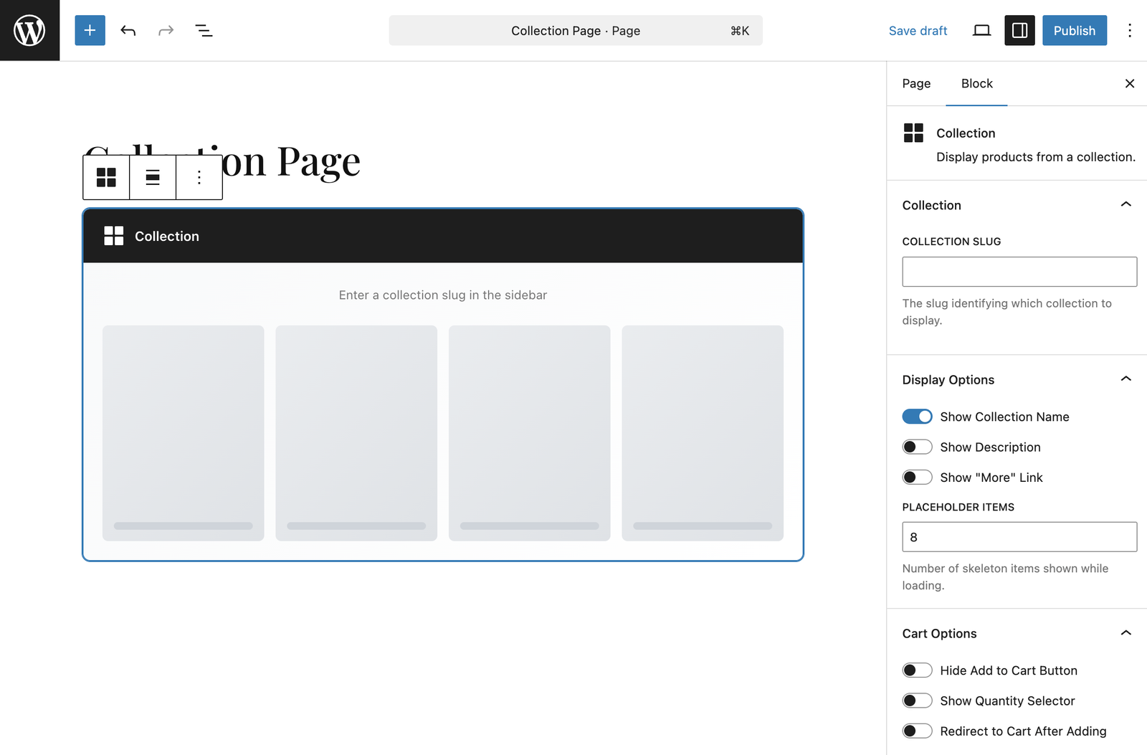The height and width of the screenshot is (755, 1147).
Task: Focus the Collection Slug text field
Action: [1019, 272]
